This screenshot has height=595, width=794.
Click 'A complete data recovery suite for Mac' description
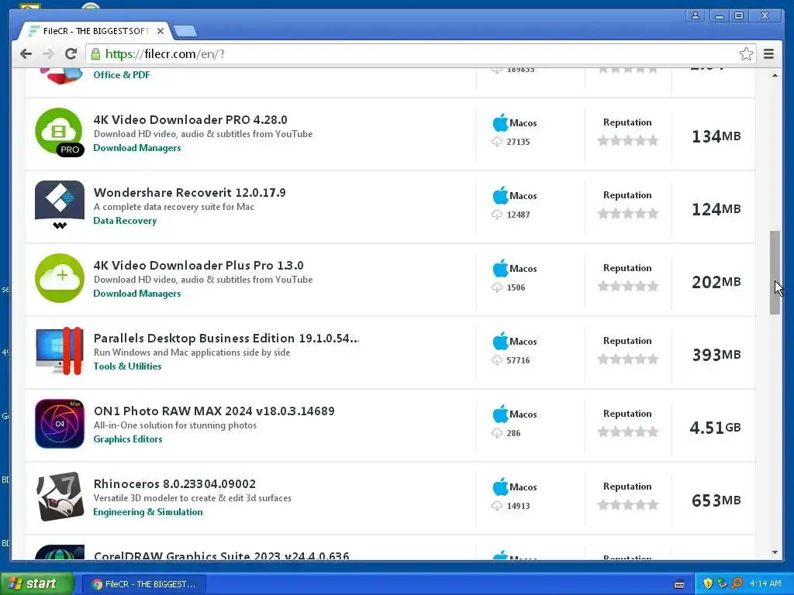click(x=174, y=207)
